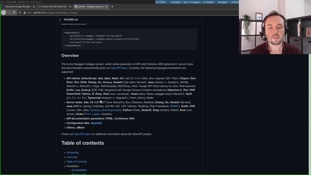Close the Docker Hub API tab
Viewport: 311px width, 175px height.
click(70, 6)
